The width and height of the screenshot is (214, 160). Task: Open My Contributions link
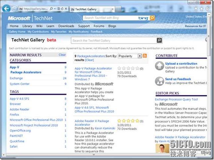pyautogui.click(x=38, y=32)
